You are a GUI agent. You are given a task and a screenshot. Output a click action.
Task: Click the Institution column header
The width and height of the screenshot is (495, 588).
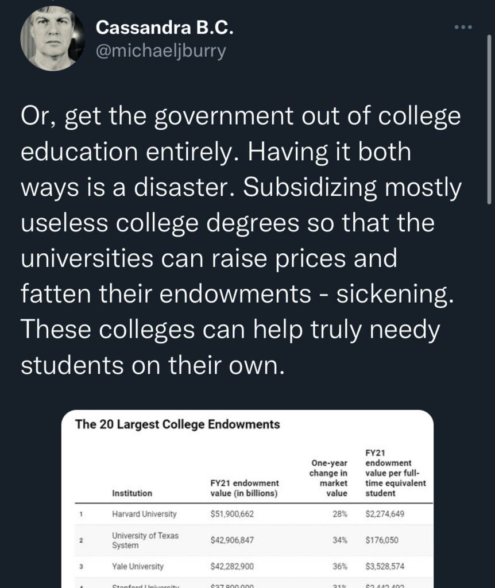[x=132, y=493]
